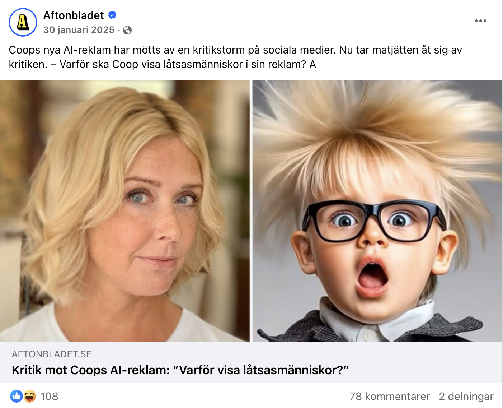The height and width of the screenshot is (408, 503).
Task: Open the photo of the blonde woman
Action: [125, 211]
